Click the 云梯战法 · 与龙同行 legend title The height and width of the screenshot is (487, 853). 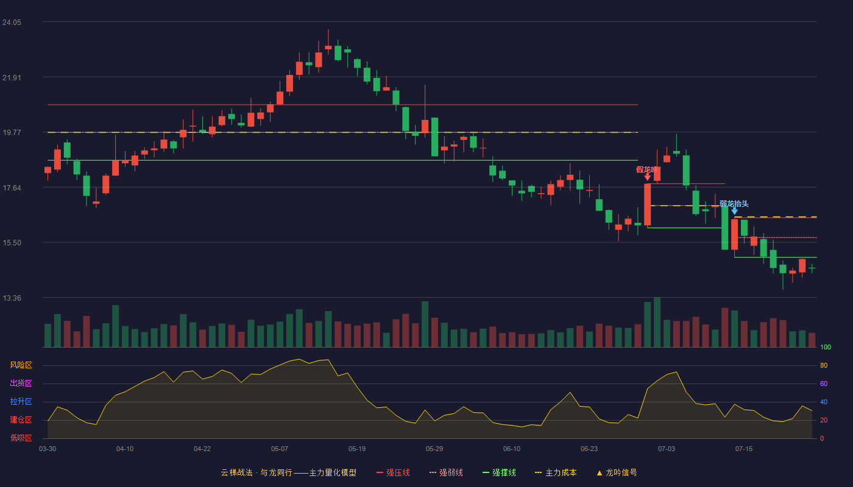(289, 472)
